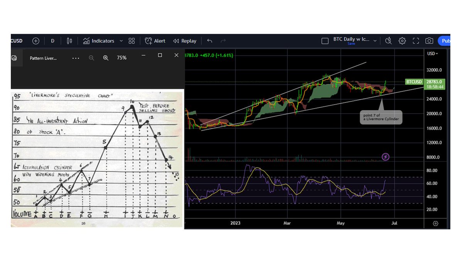Create an Alert
This screenshot has height=260, width=463.
coord(155,41)
